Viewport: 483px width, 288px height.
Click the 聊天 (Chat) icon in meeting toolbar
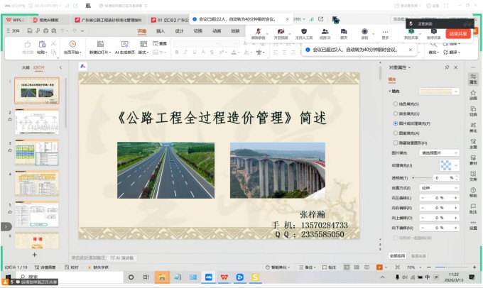(344, 33)
